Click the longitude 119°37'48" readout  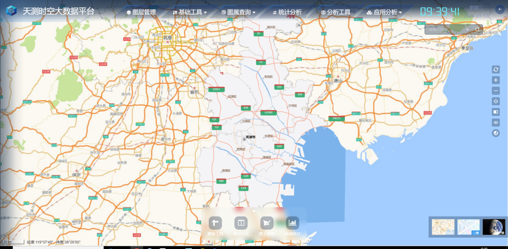(40, 242)
